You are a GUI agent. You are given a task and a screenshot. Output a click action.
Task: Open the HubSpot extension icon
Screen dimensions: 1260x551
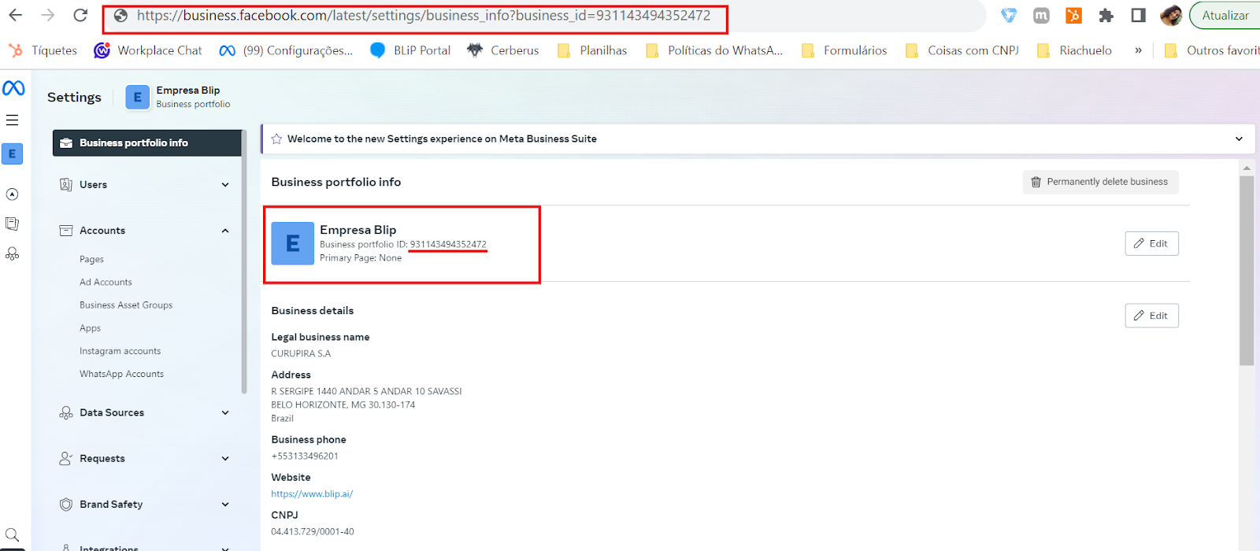1073,15
